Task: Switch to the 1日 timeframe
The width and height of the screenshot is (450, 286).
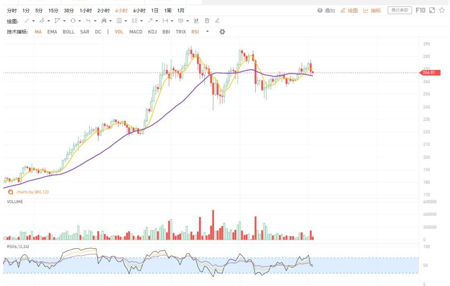Action: 154,10
